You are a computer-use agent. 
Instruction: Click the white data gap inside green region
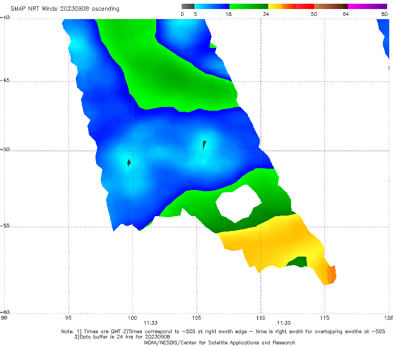pyautogui.click(x=238, y=203)
